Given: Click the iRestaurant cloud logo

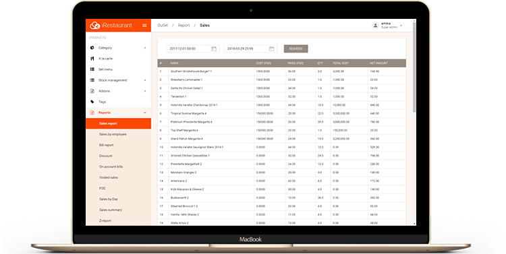Looking at the screenshot, I should (94, 25).
